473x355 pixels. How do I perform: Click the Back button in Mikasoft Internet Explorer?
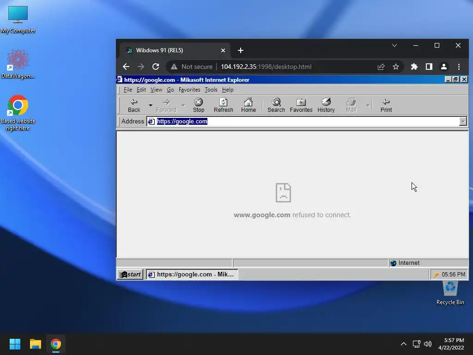point(134,105)
